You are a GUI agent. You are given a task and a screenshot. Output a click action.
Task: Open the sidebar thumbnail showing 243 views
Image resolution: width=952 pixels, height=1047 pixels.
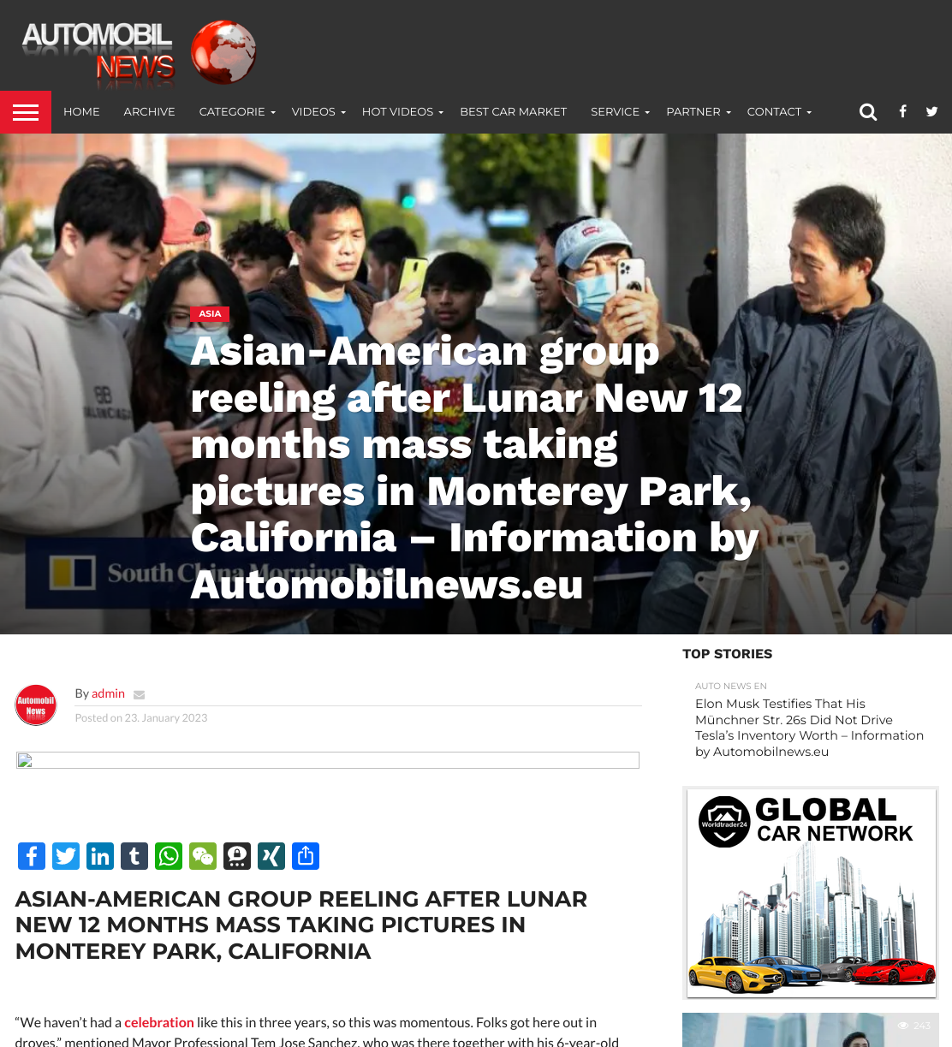tap(811, 1030)
